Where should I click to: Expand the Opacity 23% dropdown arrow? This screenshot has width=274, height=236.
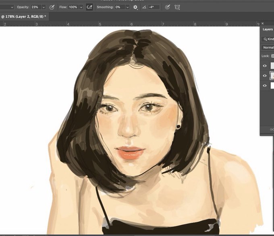coord(44,7)
